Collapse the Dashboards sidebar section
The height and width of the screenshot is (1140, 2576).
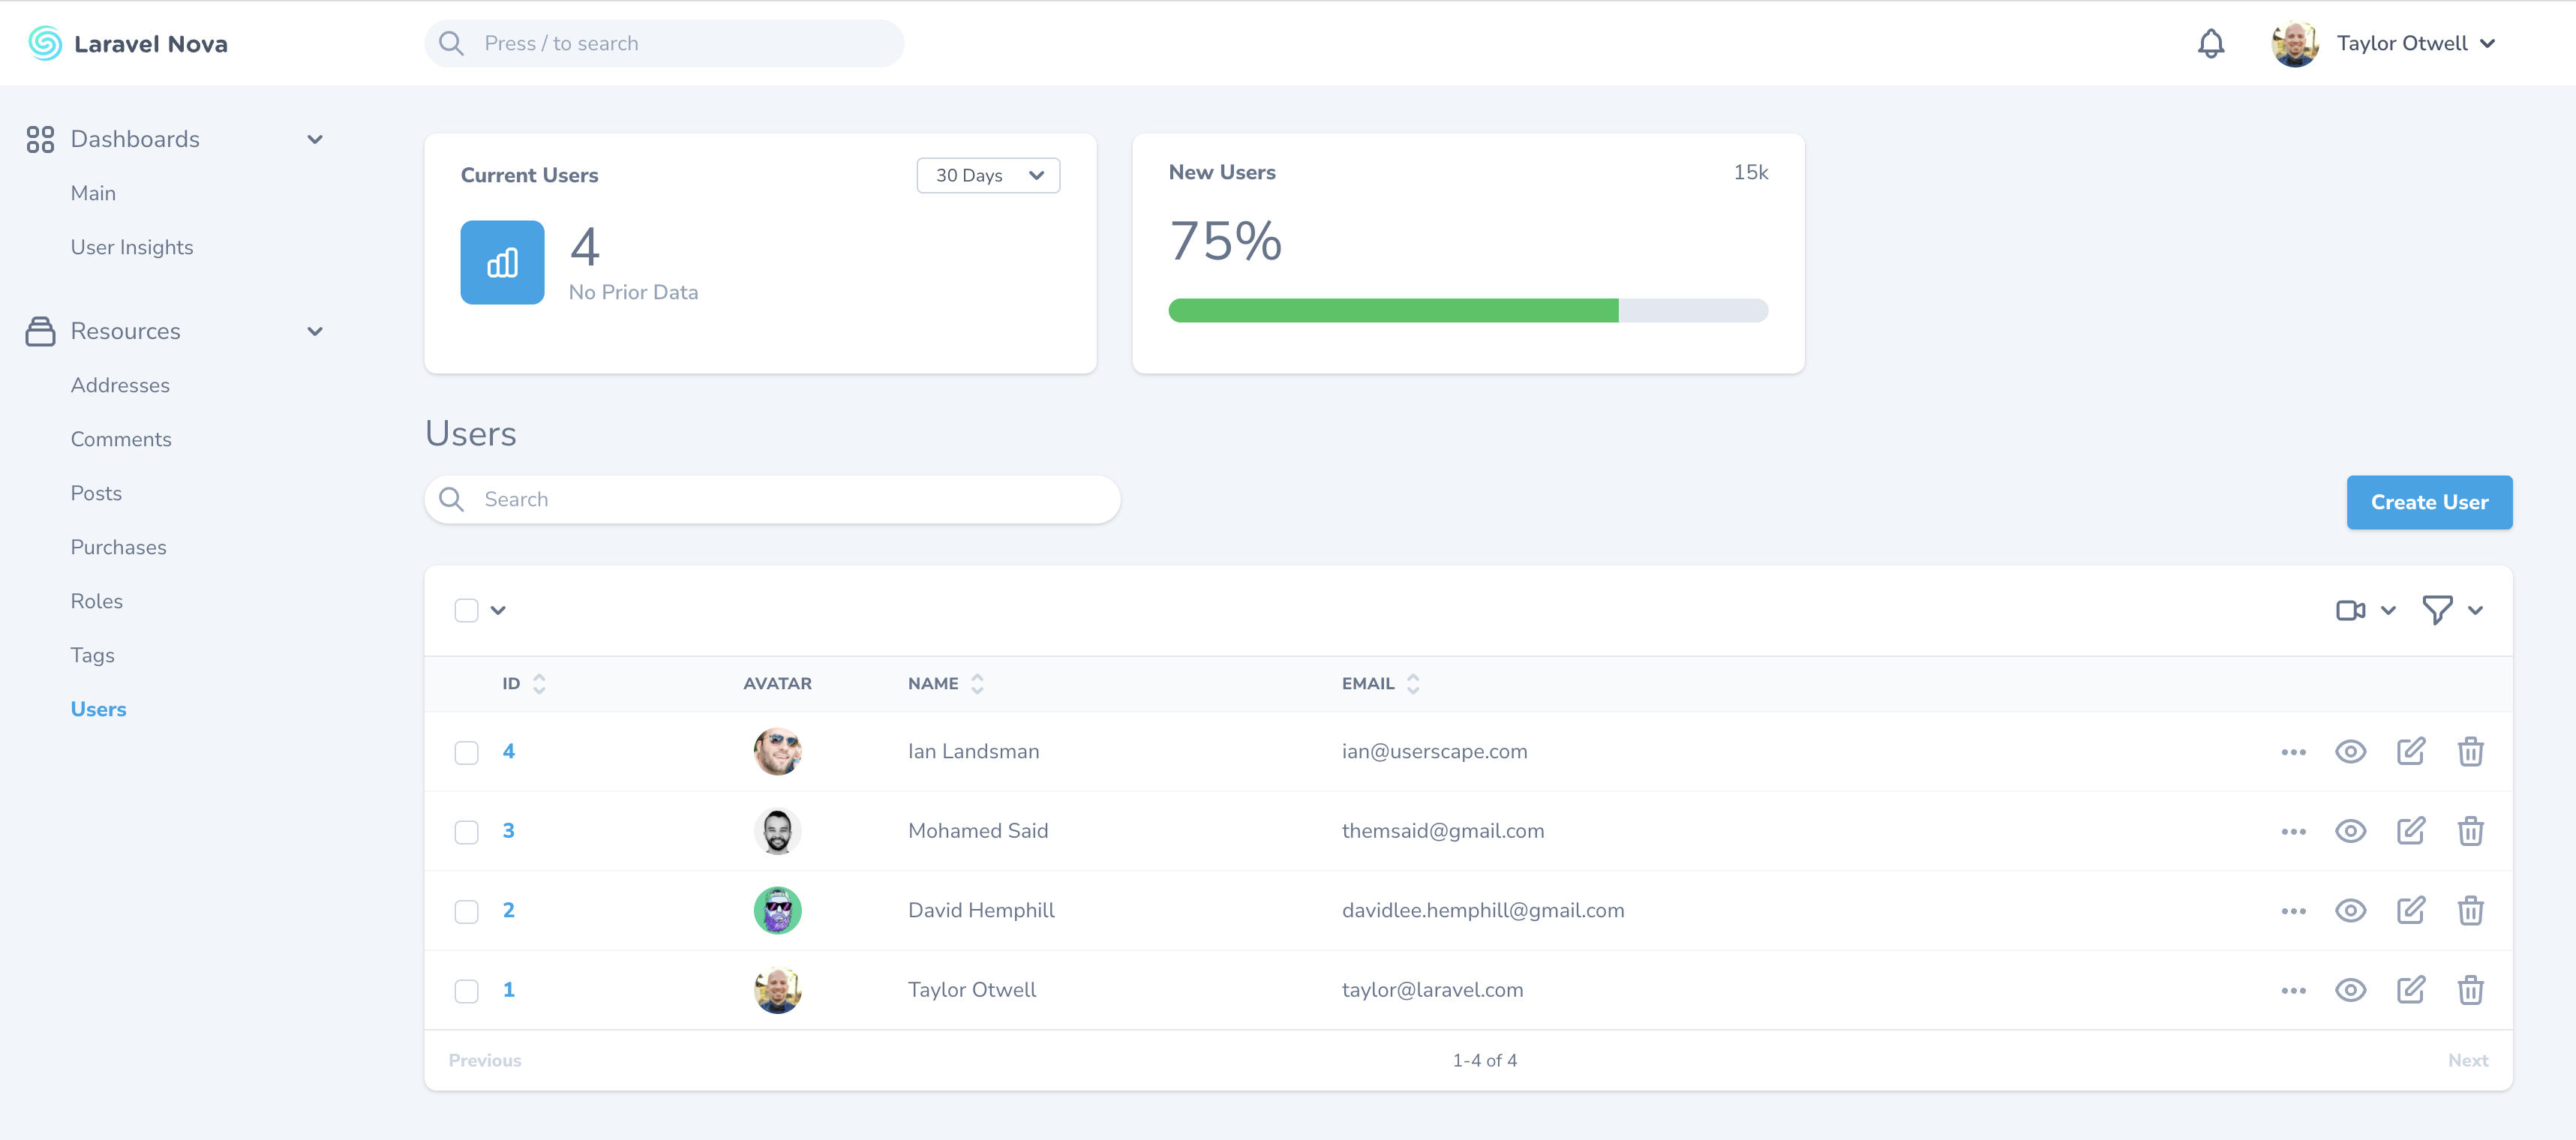click(x=315, y=139)
